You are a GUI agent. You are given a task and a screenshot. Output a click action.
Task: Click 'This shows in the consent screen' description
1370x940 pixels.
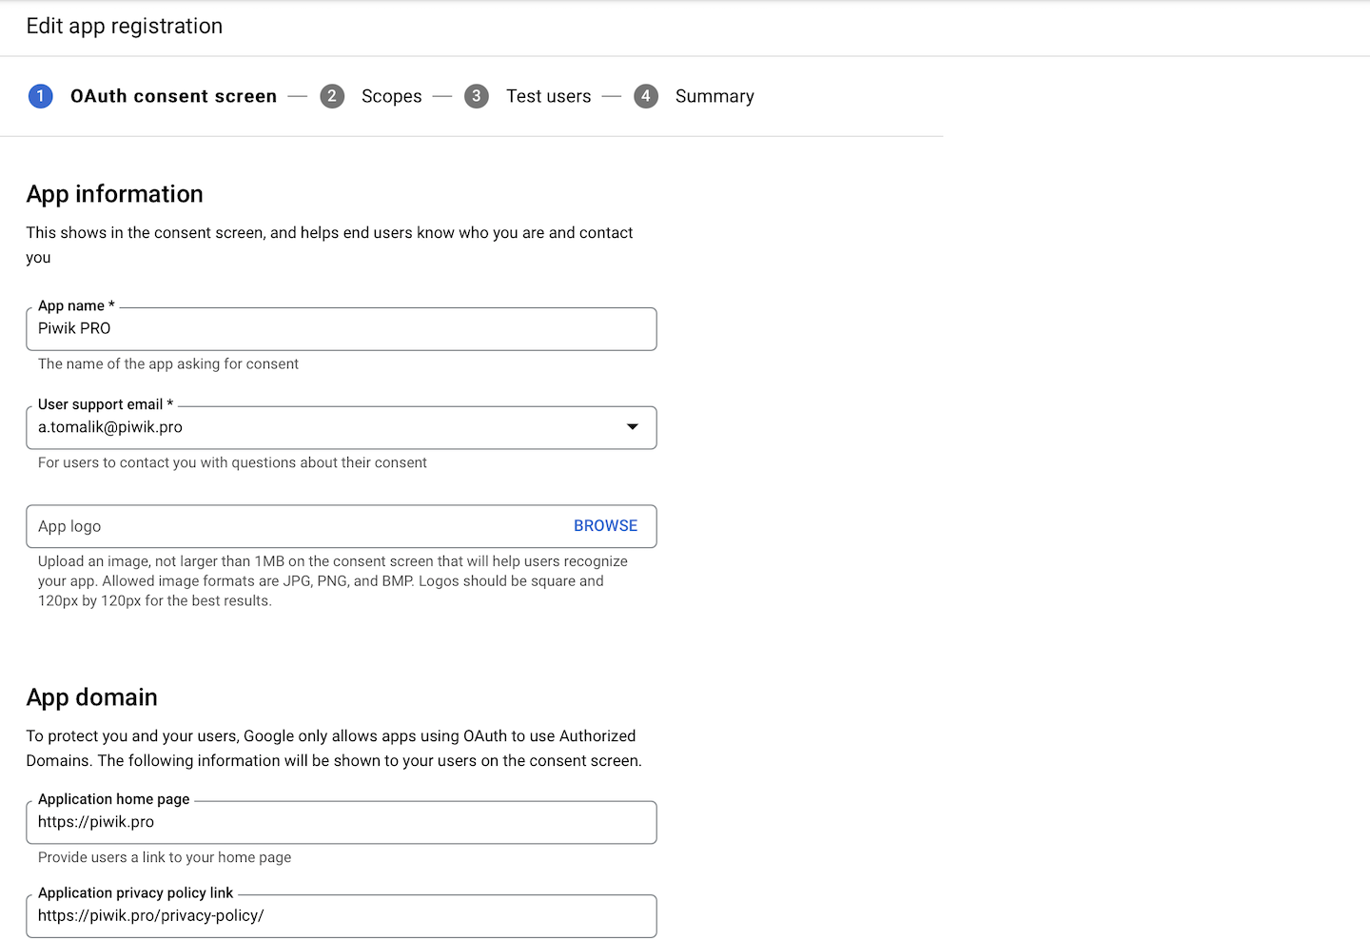click(329, 245)
